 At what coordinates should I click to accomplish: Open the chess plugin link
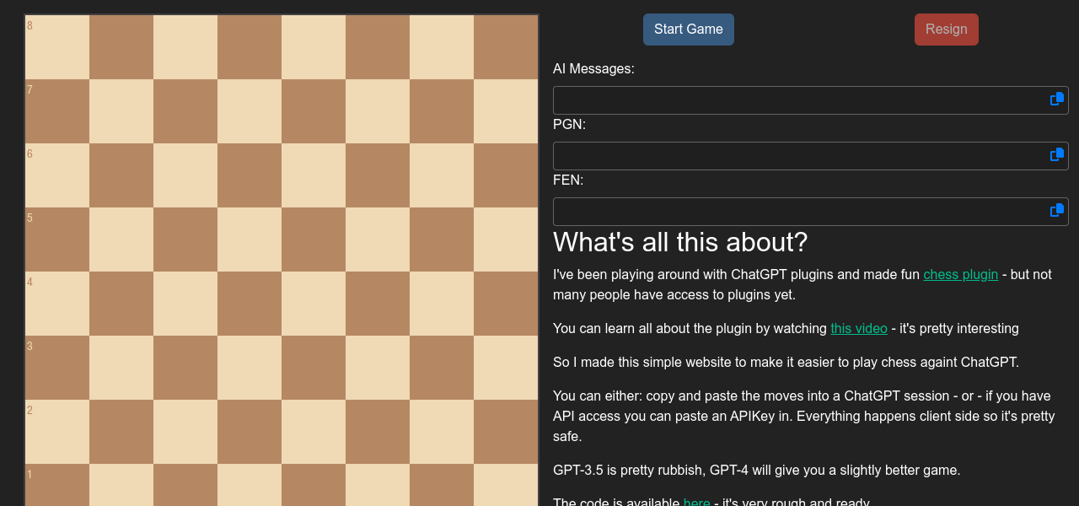(960, 274)
